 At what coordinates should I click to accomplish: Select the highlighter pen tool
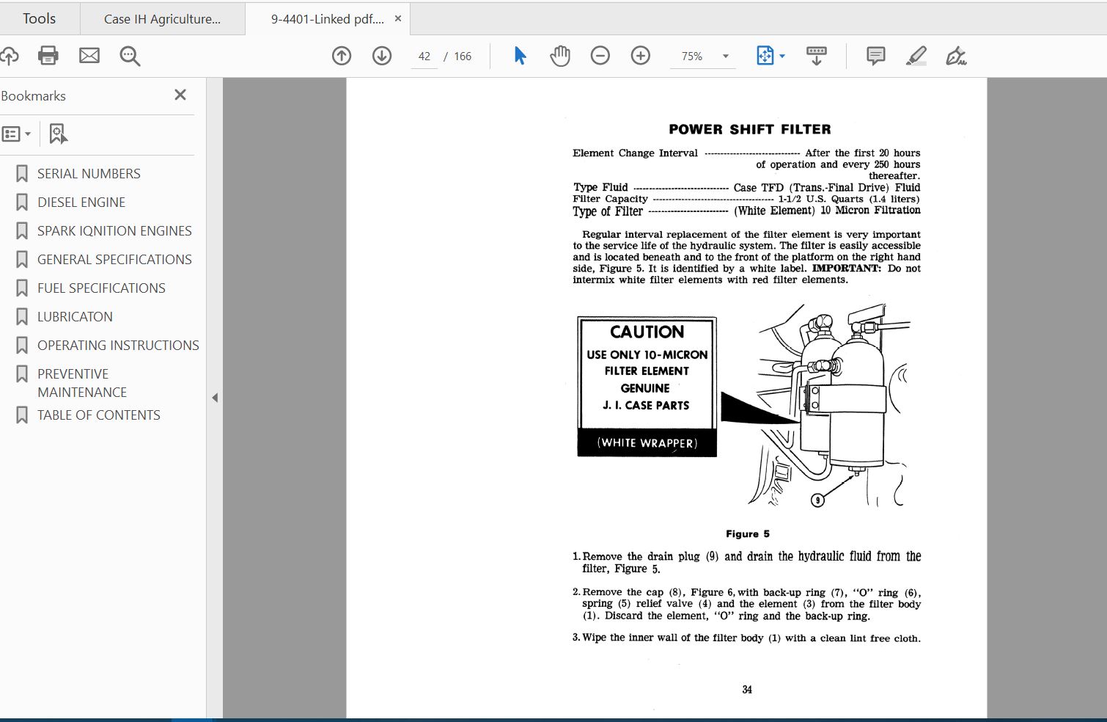pyautogui.click(x=916, y=56)
